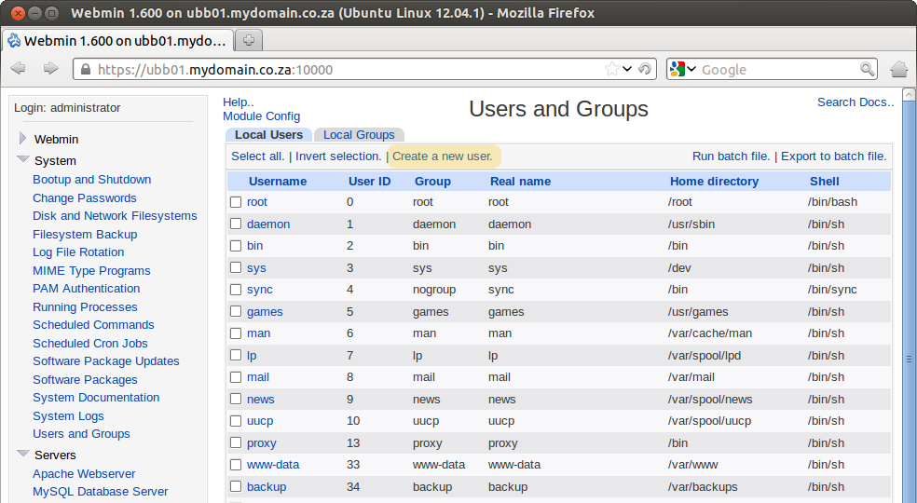Viewport: 917px width, 503px height.
Task: Click Select all. link
Action: click(258, 156)
